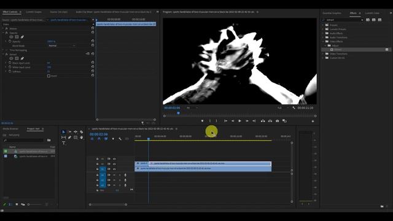Click Program monitor playhead marker
The image size is (393, 221).
click(178, 113)
